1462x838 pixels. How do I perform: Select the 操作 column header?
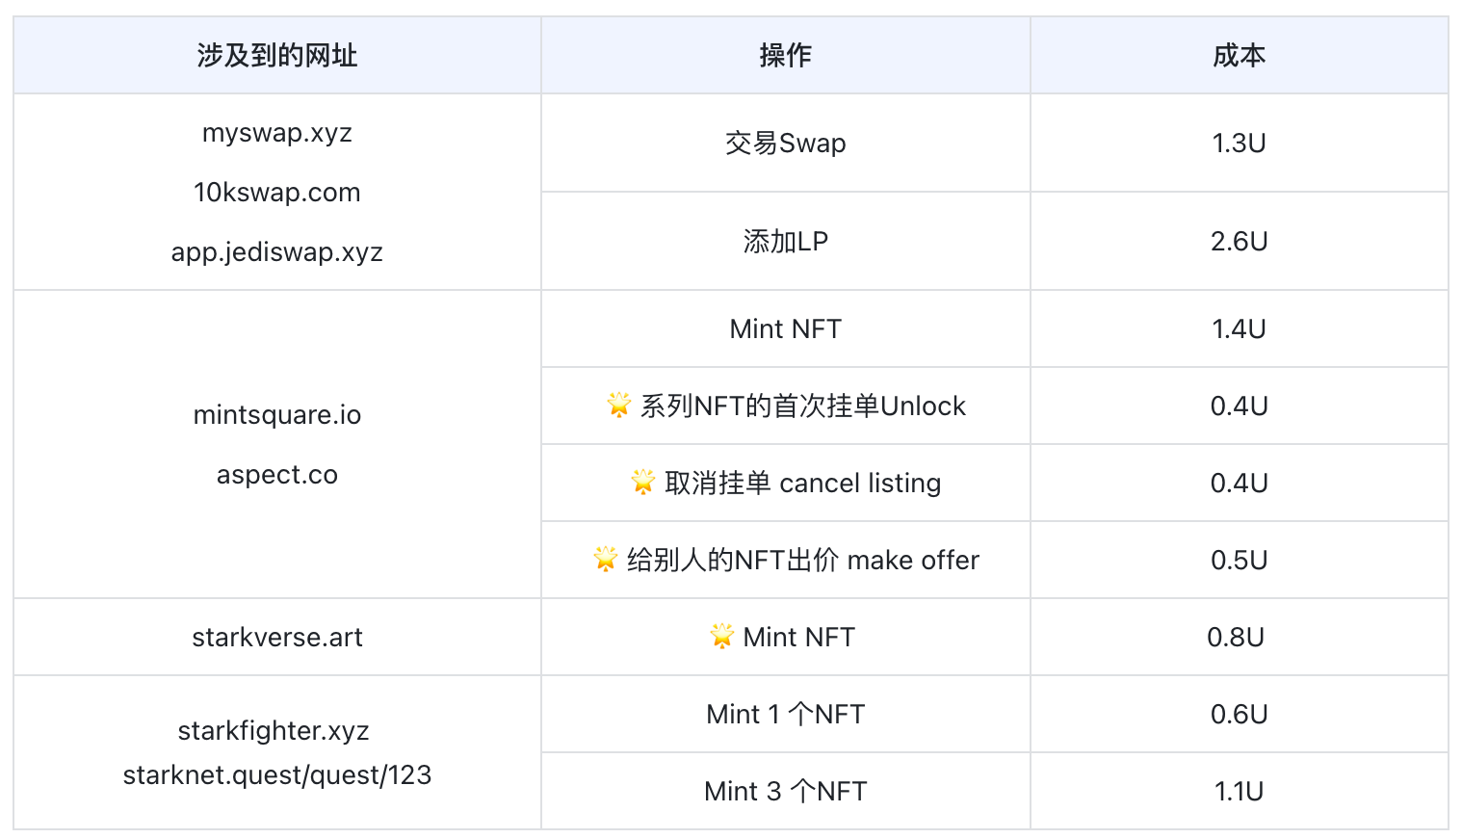(786, 56)
